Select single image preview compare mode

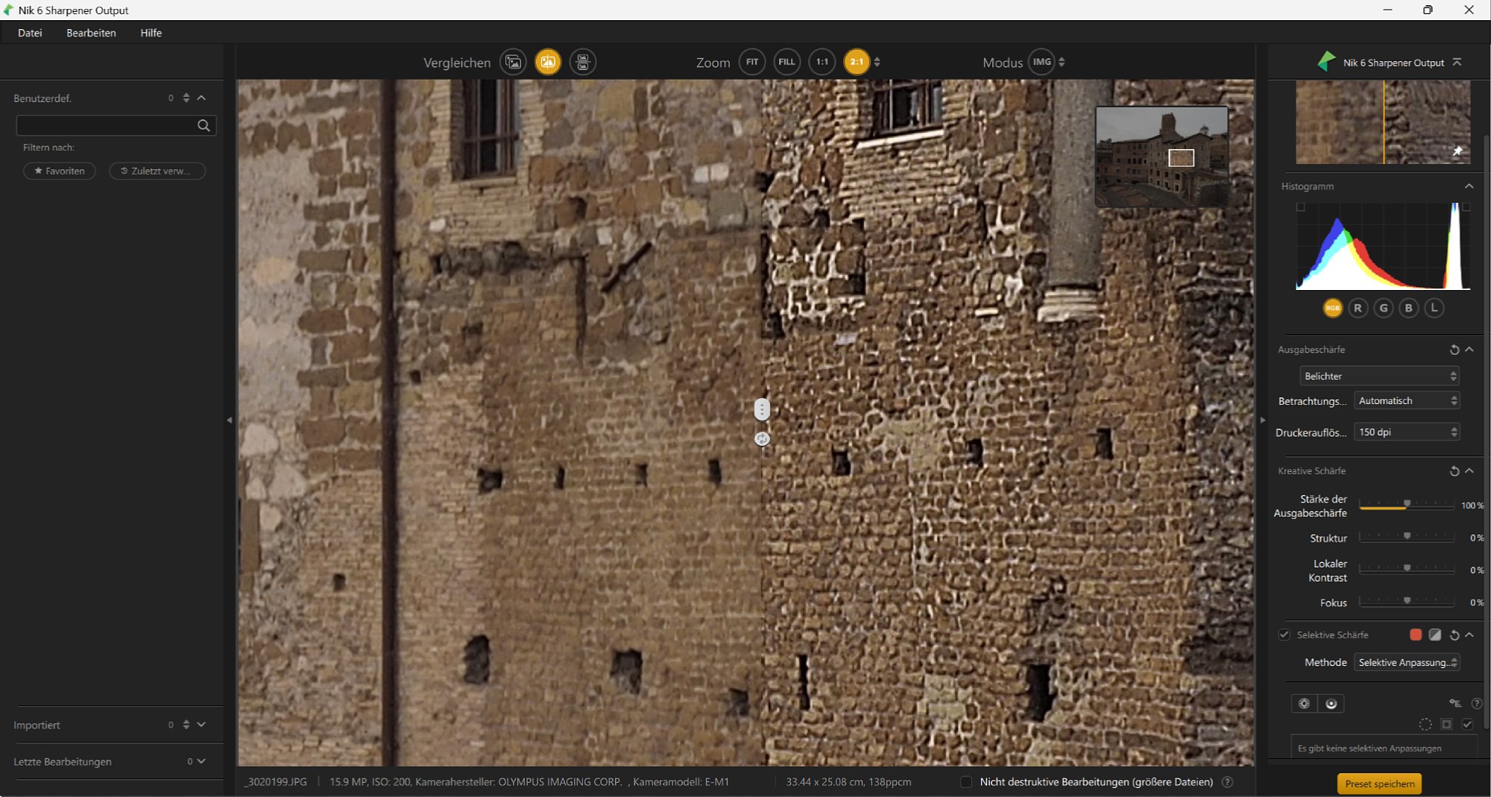tap(514, 62)
